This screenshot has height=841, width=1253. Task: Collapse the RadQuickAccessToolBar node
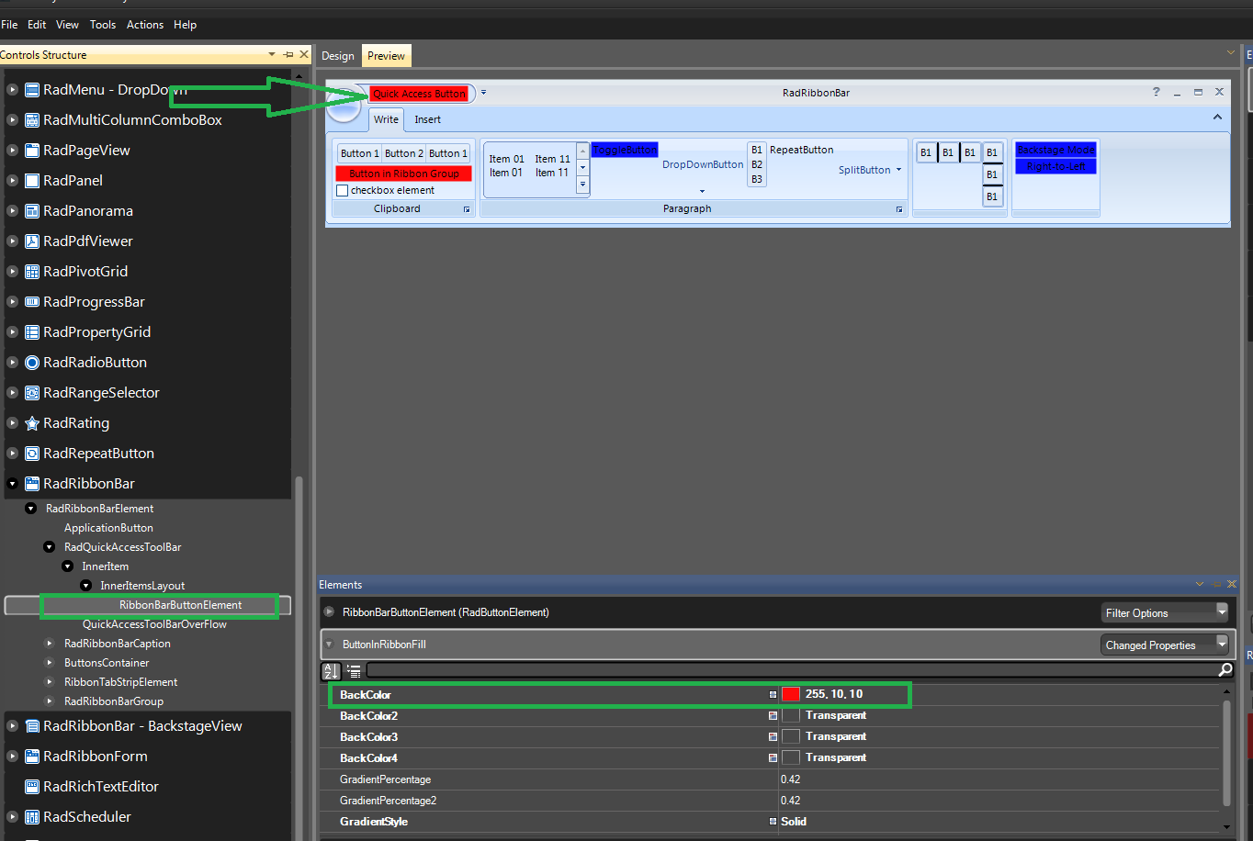[49, 547]
